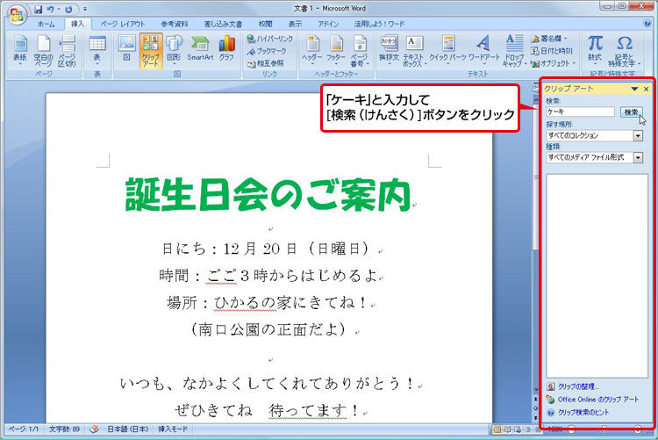Click the Redo icon in quick access toolbar
This screenshot has width=658, height=440.
pyautogui.click(x=68, y=9)
